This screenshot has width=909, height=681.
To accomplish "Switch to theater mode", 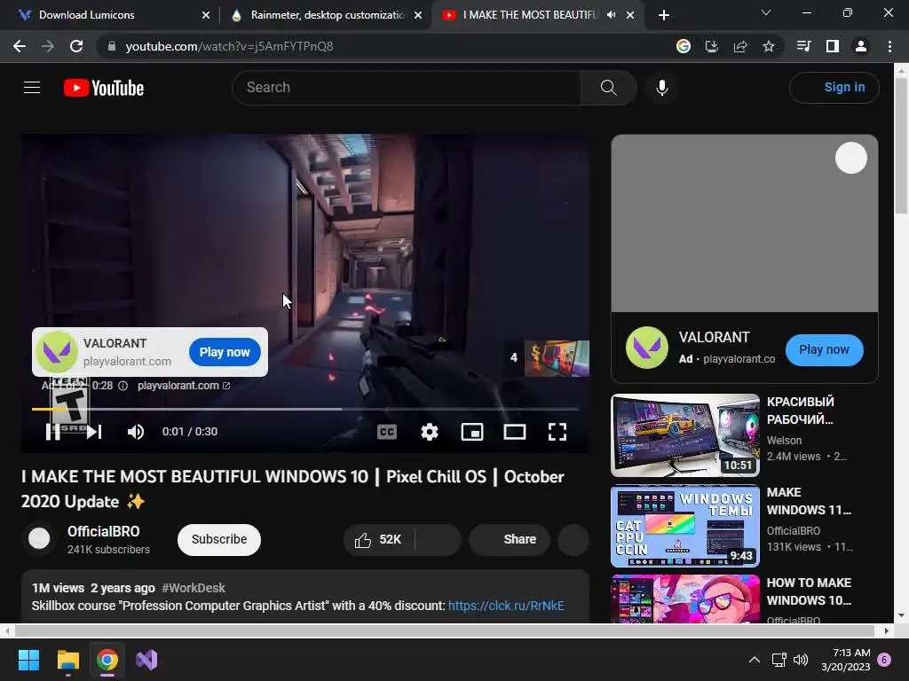I will (x=515, y=432).
